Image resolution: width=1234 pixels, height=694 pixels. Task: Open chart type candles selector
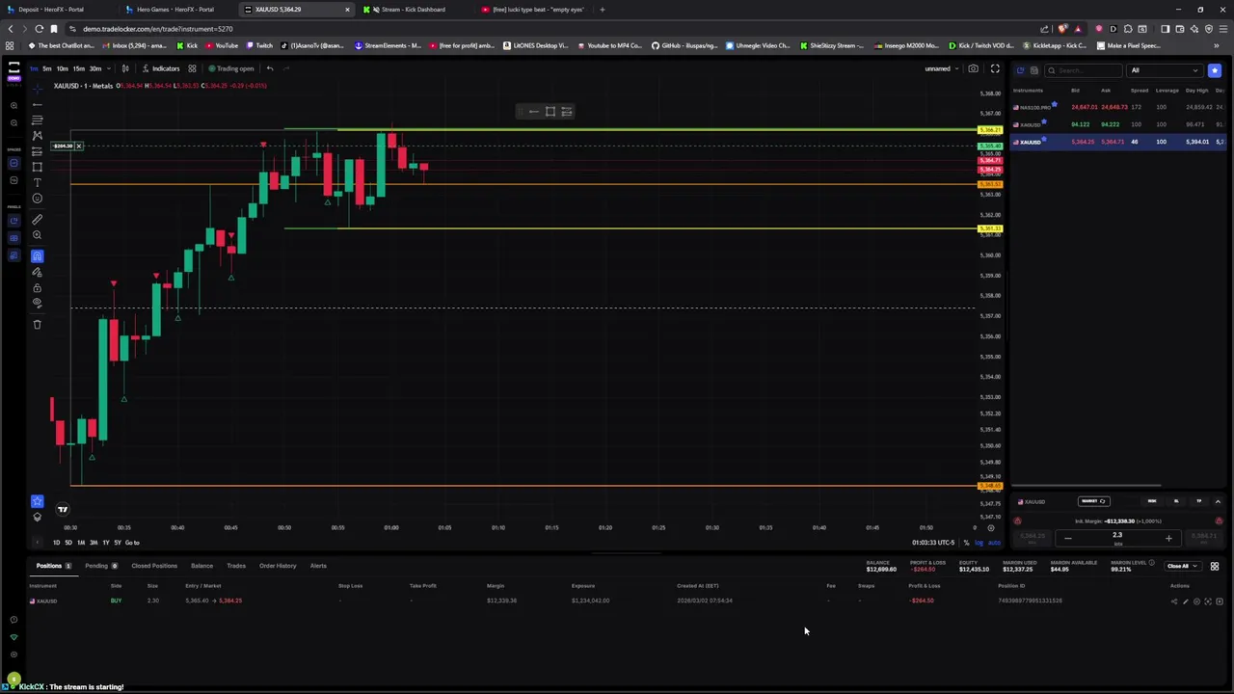[x=125, y=68]
